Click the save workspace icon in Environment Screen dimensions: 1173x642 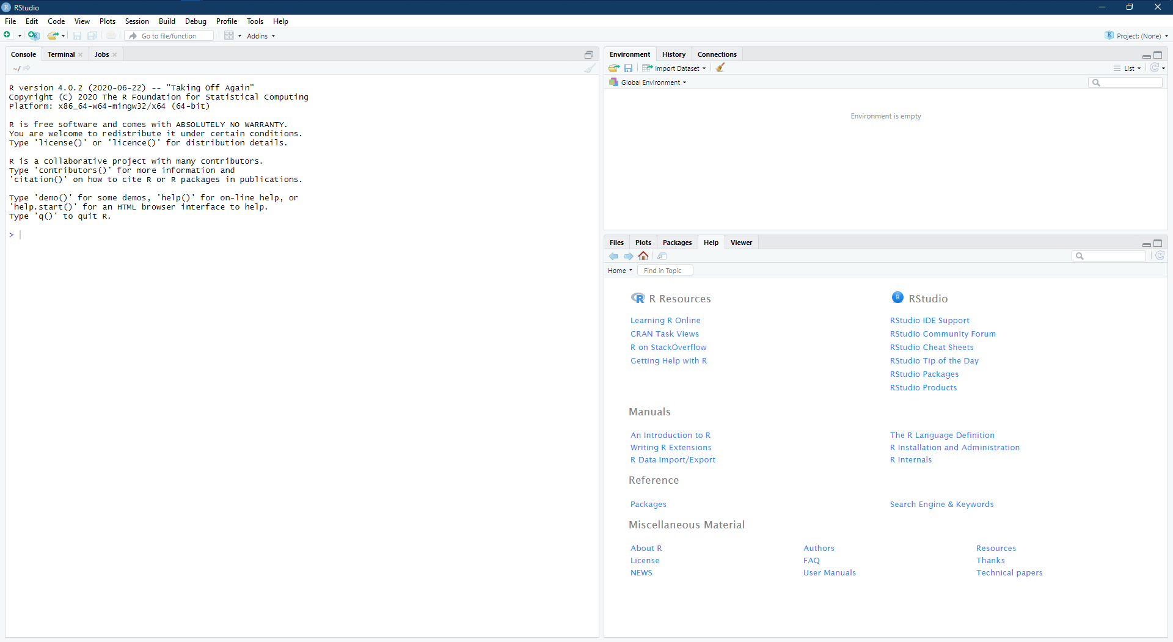[x=628, y=68]
